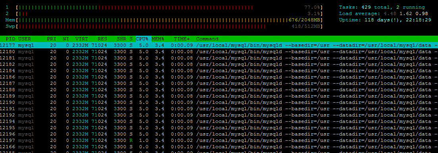Click the CPU 1 usage meter bar
The height and width of the screenshot is (153, 438).
click(x=169, y=8)
